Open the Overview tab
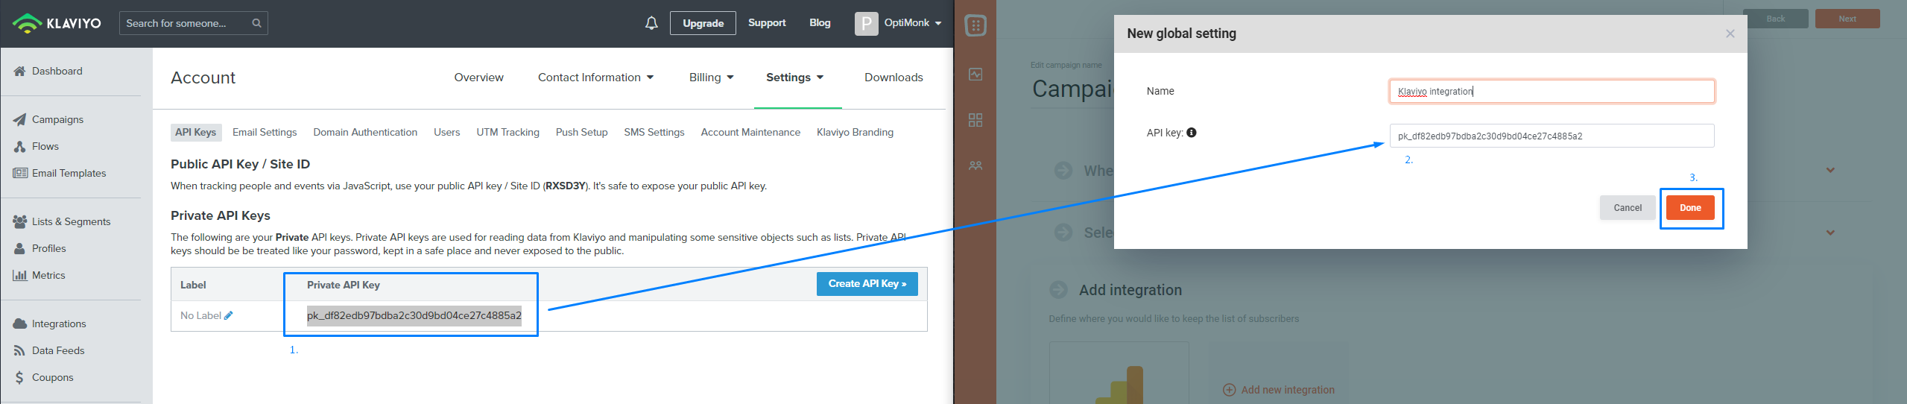 [478, 78]
